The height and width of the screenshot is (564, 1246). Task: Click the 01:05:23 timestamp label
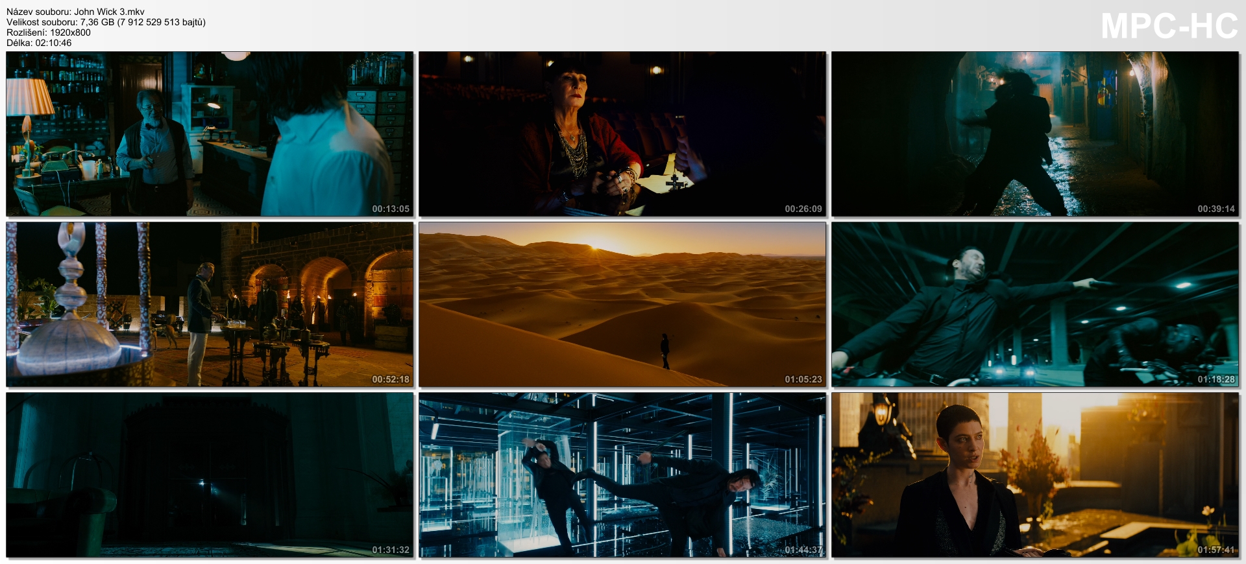(x=803, y=379)
